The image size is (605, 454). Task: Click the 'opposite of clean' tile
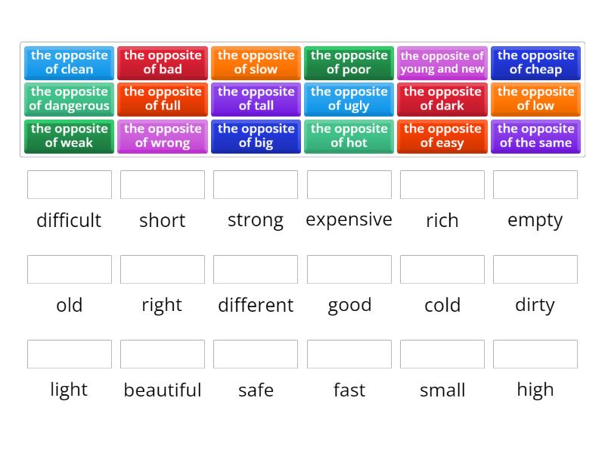click(x=69, y=63)
